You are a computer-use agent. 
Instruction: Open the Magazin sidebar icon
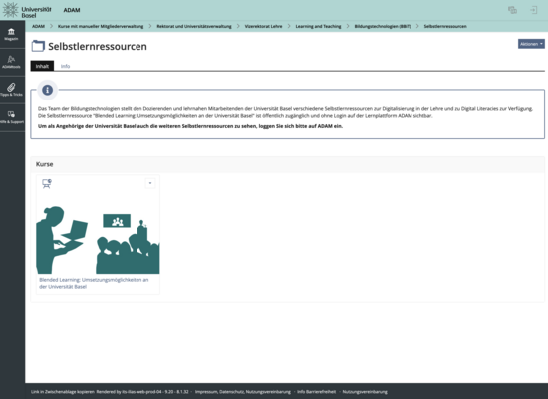tap(11, 34)
